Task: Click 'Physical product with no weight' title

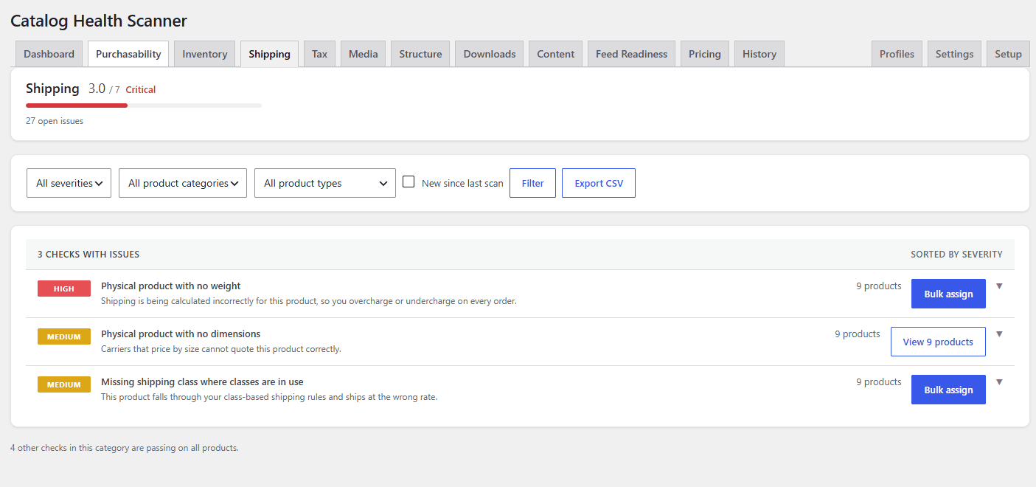Action: (x=171, y=286)
